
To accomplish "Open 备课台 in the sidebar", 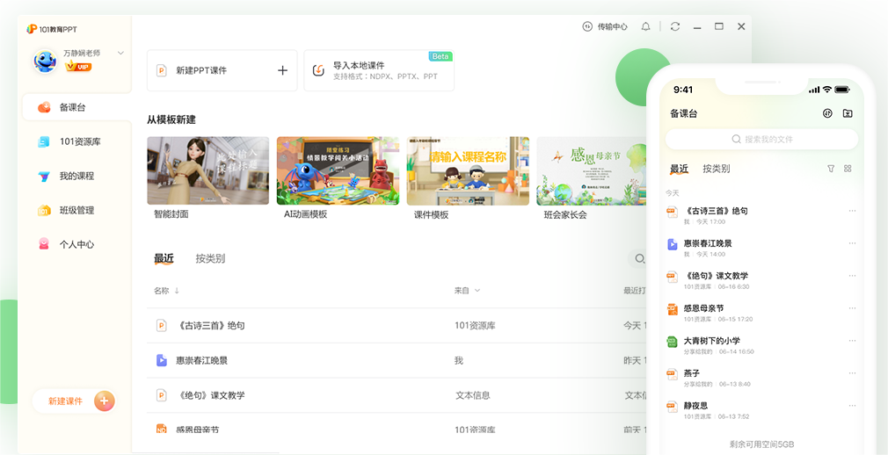I will tap(76, 107).
